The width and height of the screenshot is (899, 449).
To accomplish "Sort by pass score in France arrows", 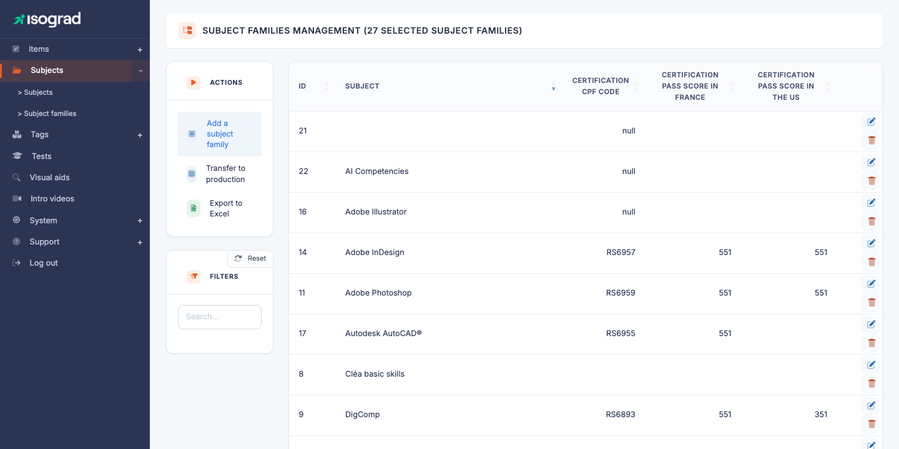I will click(x=732, y=86).
